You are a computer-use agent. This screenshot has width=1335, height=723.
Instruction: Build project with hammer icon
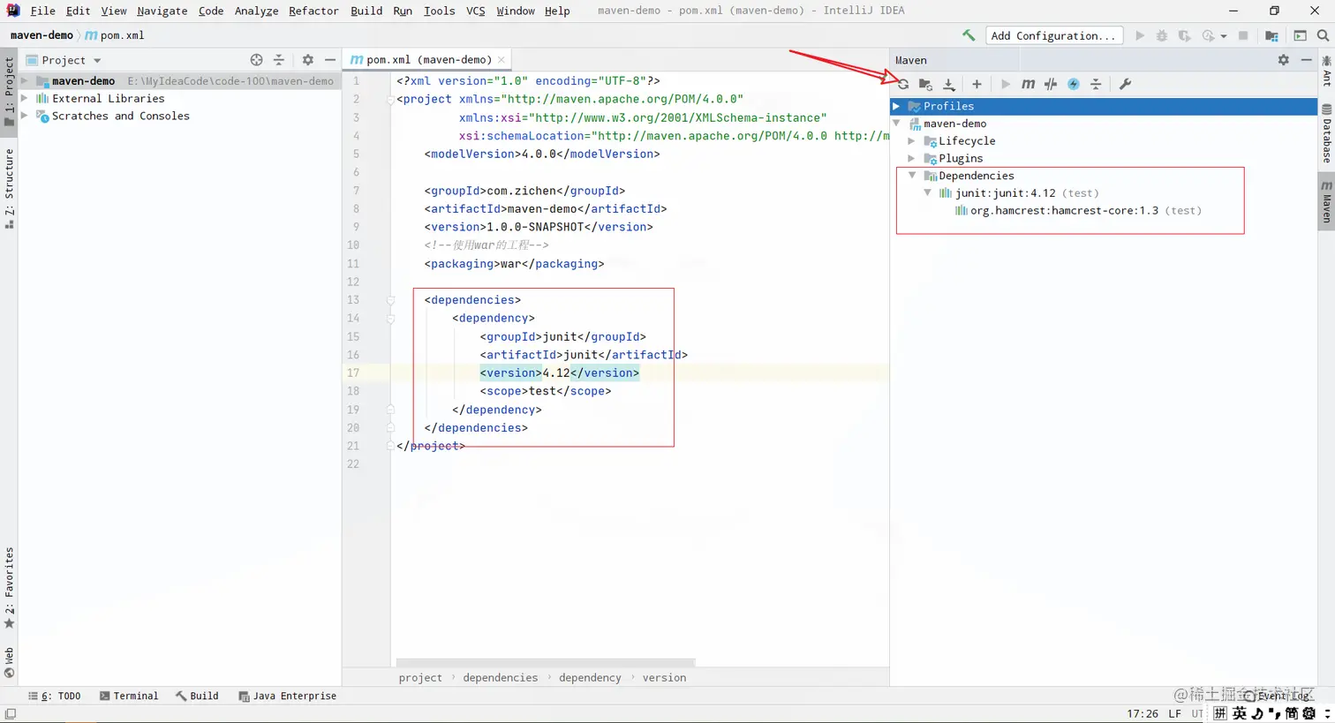point(969,35)
